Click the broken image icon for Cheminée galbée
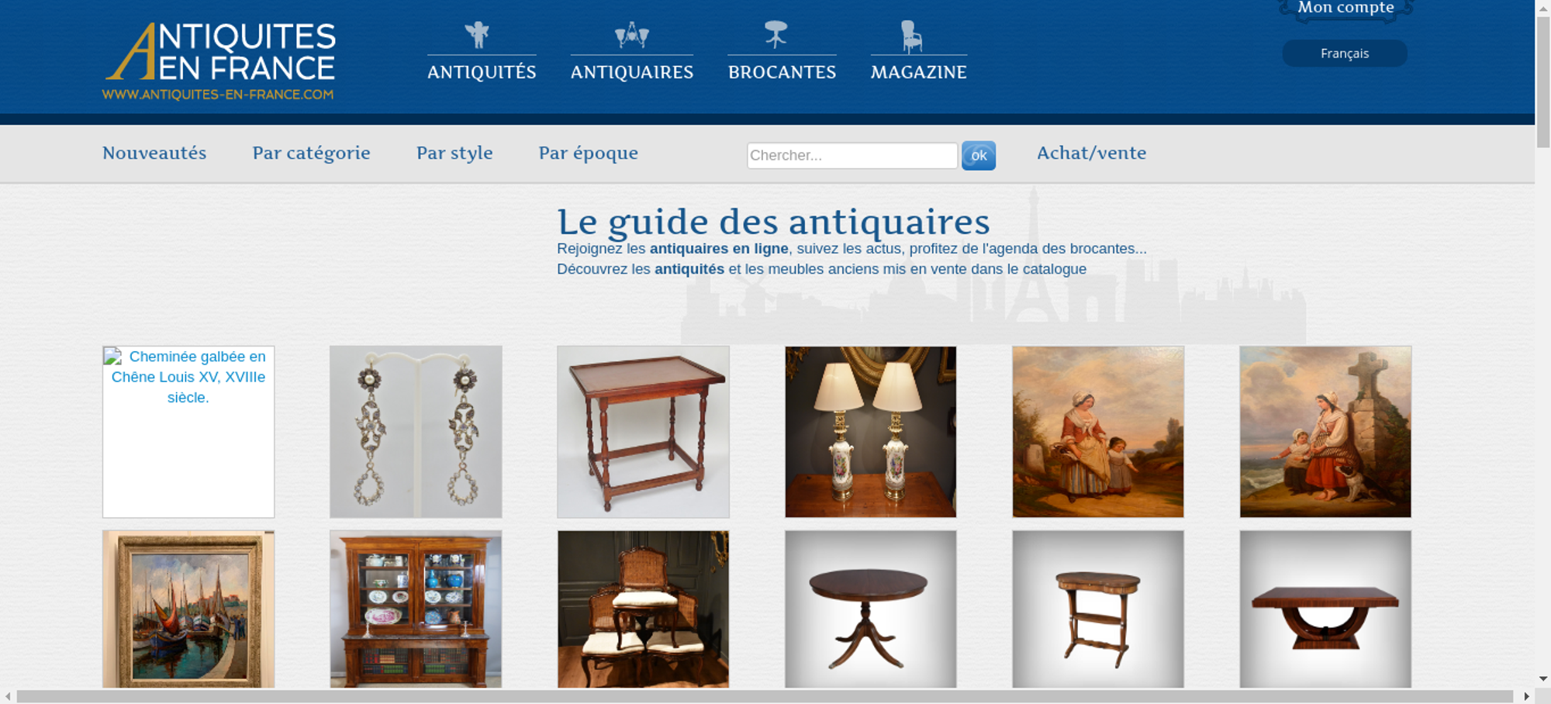This screenshot has height=704, width=1551. [x=113, y=357]
